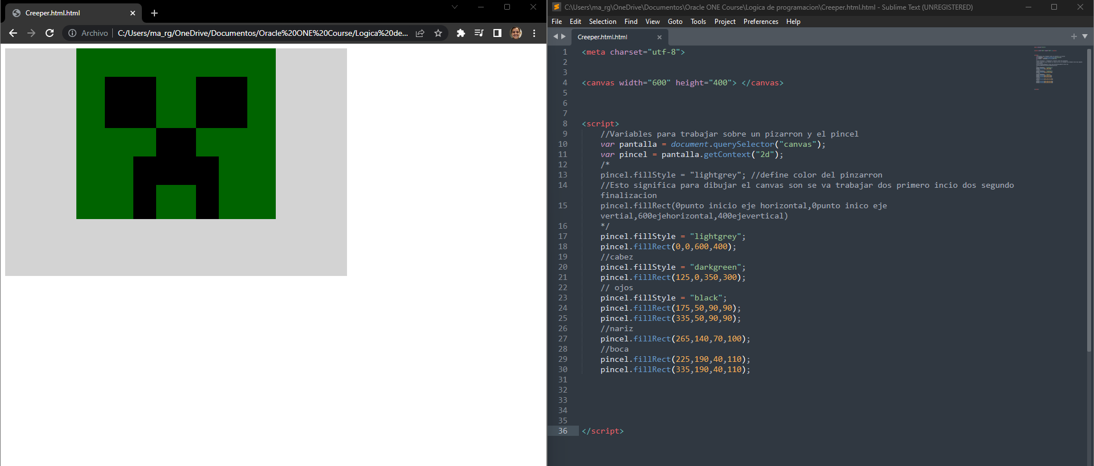
Task: Close the Creeper.html.html Chrome tab
Action: [133, 13]
